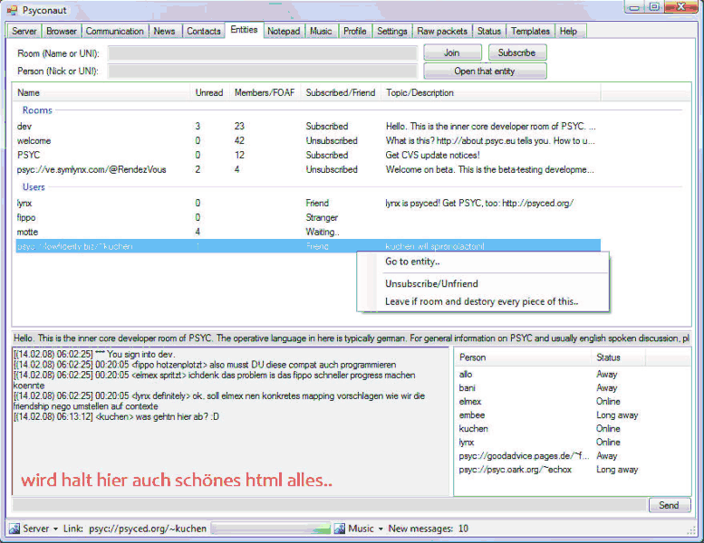Select user fippo in entities list

[307, 217]
